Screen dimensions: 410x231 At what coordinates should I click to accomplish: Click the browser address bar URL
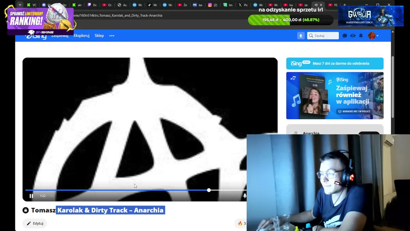tap(118, 15)
